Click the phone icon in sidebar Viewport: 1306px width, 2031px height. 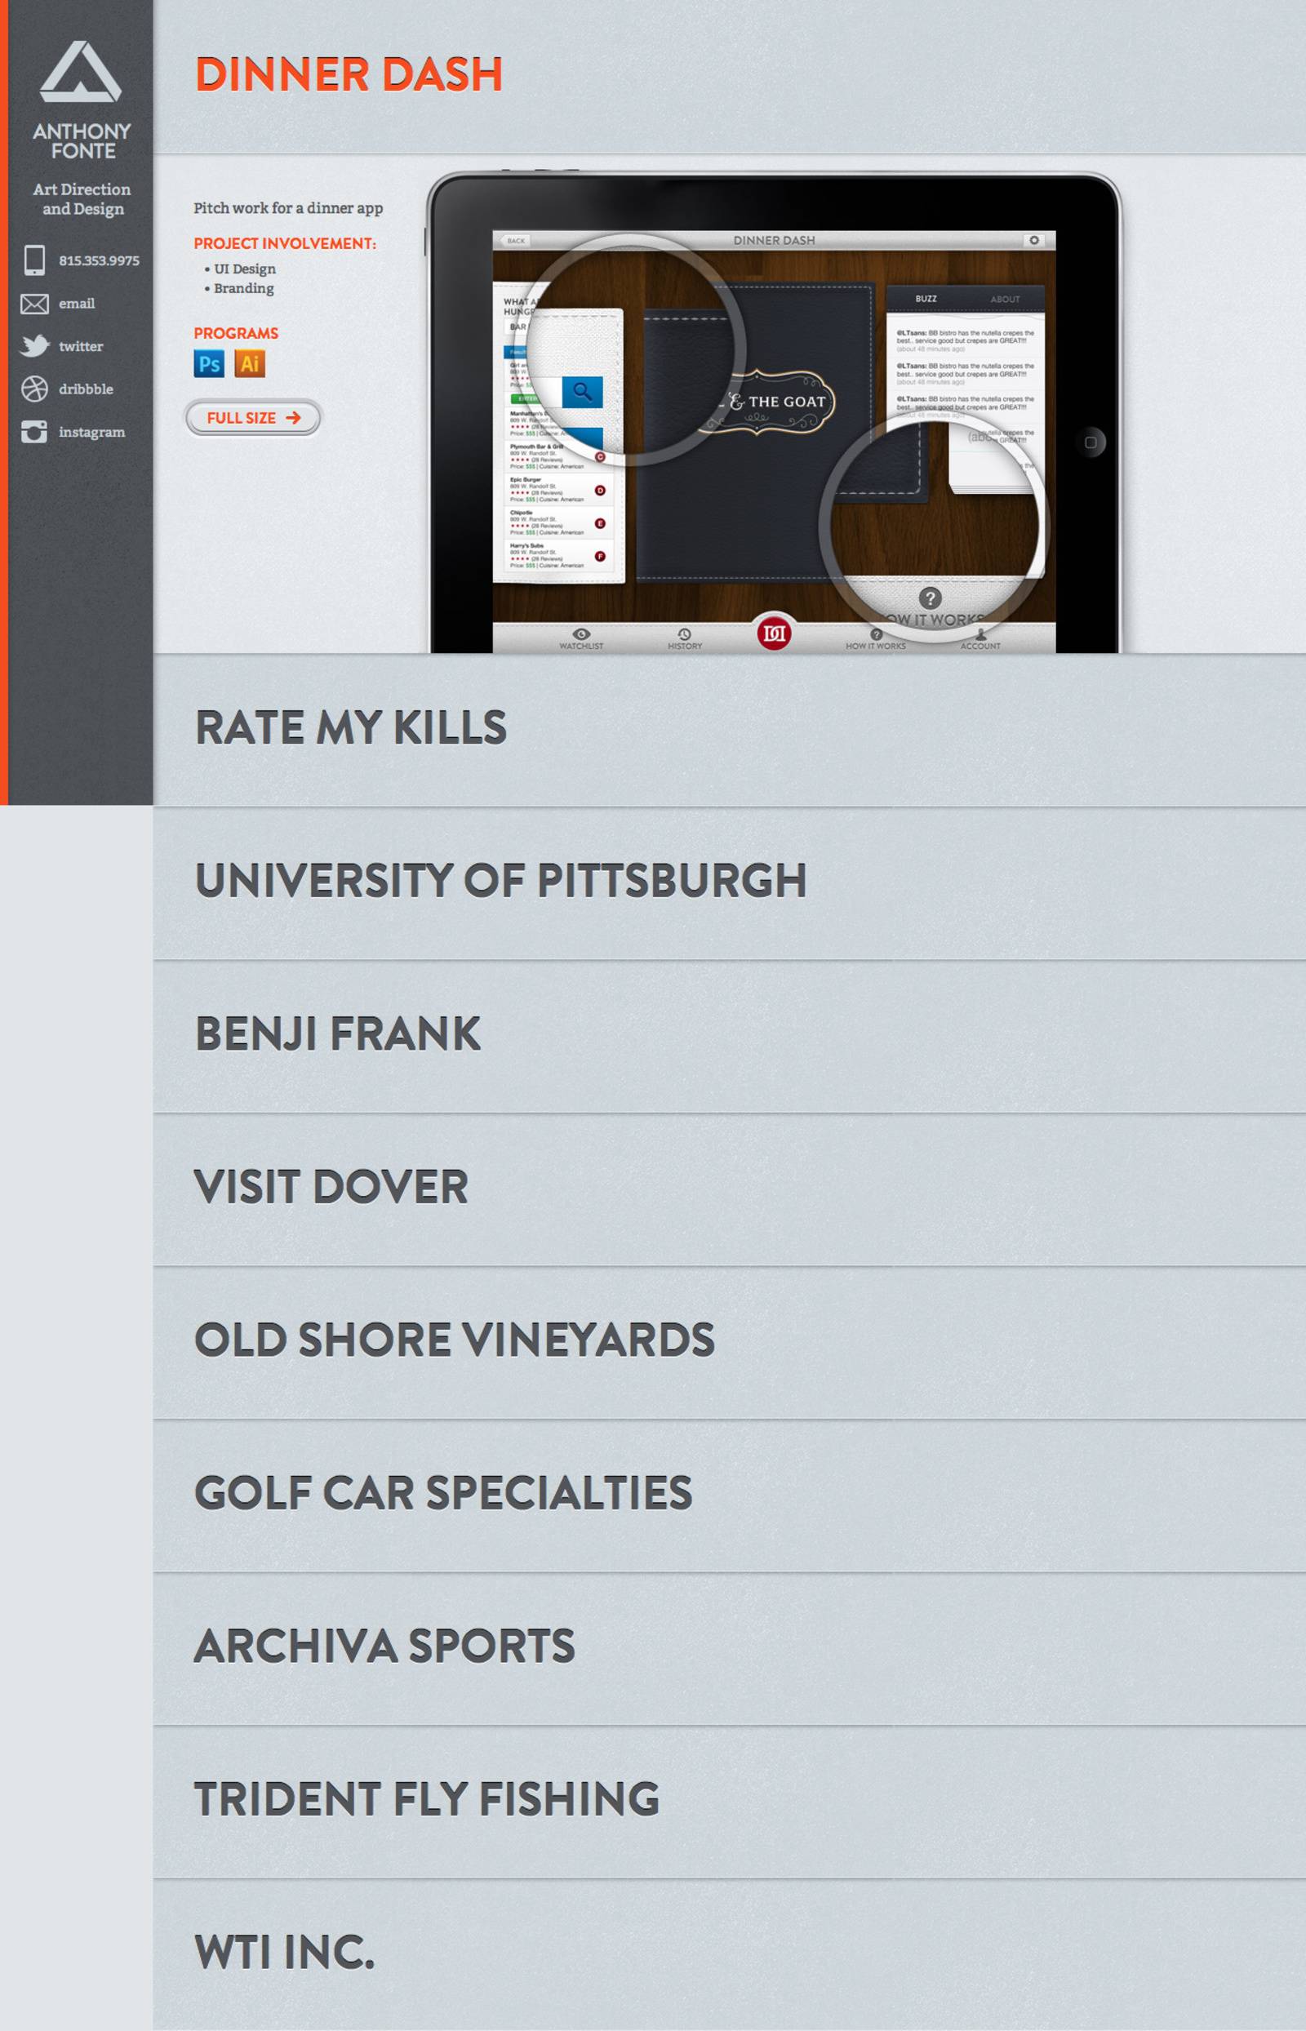point(34,260)
